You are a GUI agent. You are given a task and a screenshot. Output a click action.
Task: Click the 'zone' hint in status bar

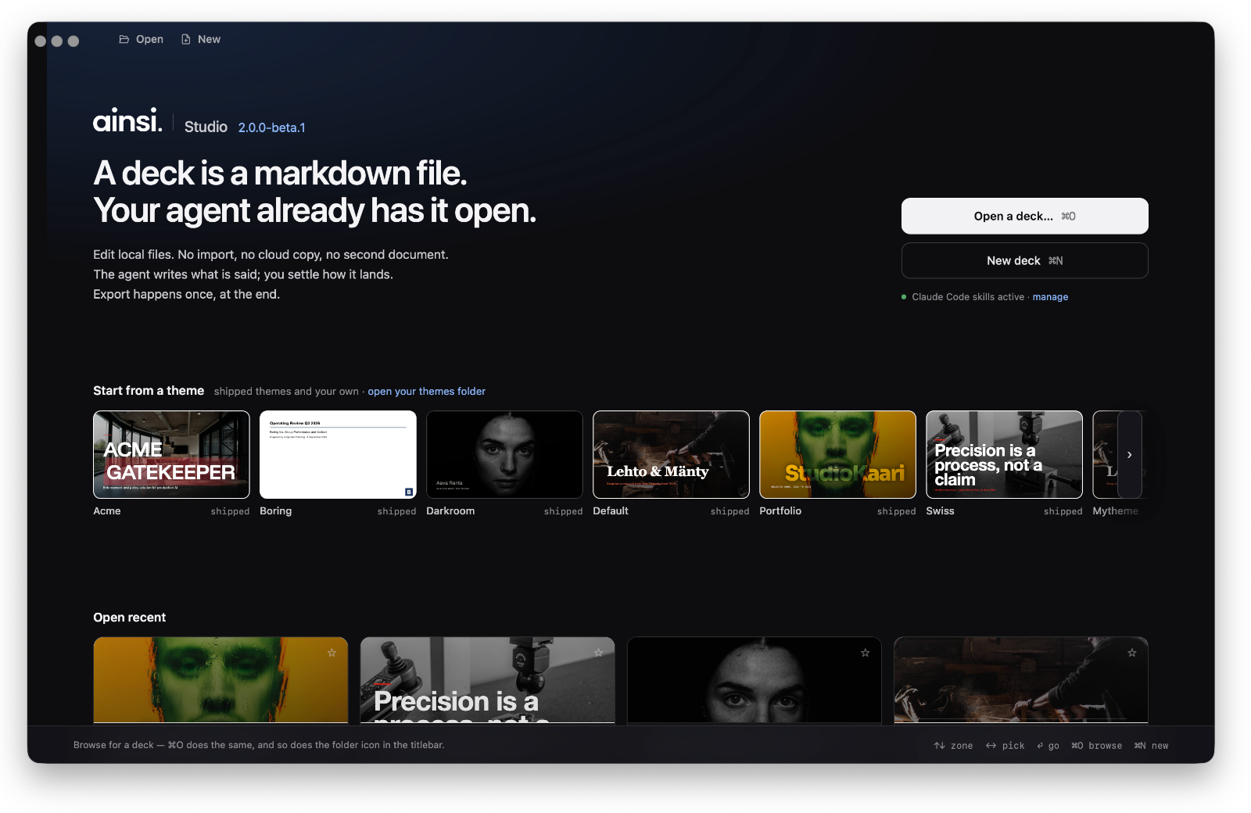pyautogui.click(x=953, y=746)
